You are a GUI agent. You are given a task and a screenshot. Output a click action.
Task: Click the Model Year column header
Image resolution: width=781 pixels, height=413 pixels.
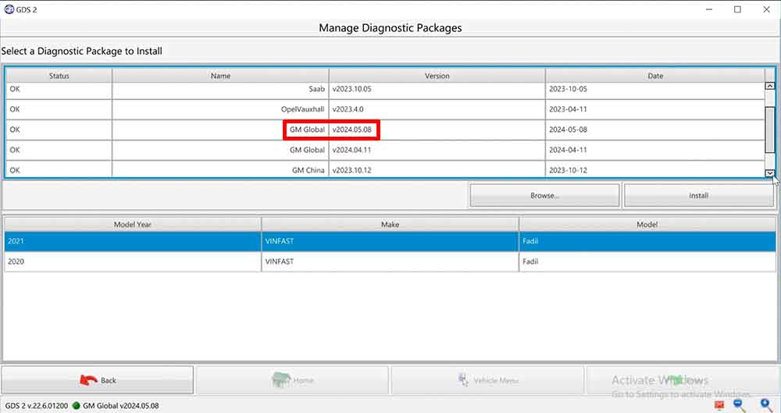133,224
